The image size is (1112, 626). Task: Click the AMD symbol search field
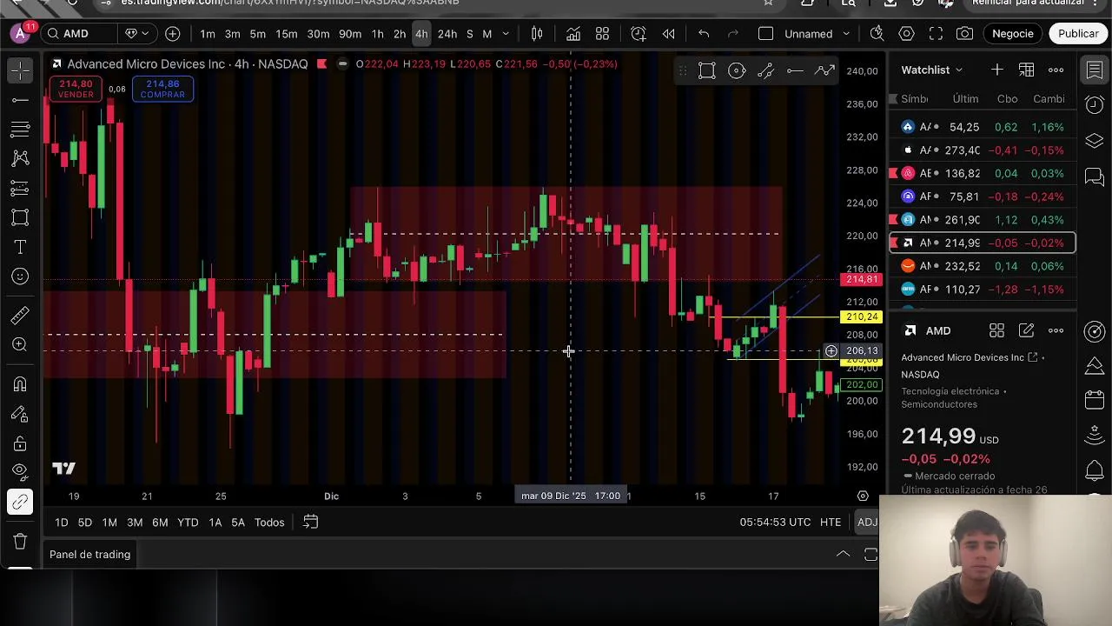pos(80,34)
